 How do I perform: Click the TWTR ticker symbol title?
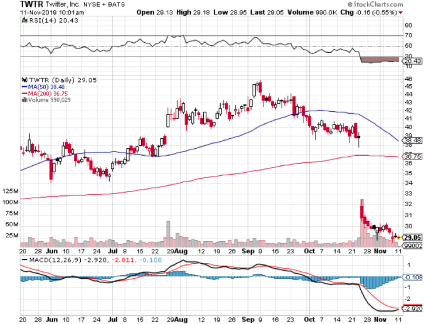point(31,4)
